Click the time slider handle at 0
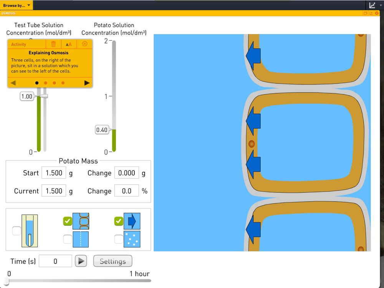The image size is (384, 288). point(7,281)
